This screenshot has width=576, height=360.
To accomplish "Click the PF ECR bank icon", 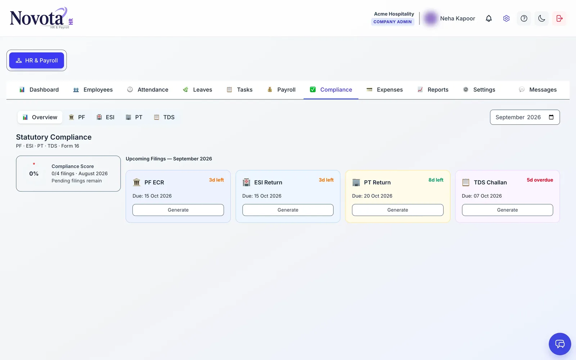I will (136, 183).
